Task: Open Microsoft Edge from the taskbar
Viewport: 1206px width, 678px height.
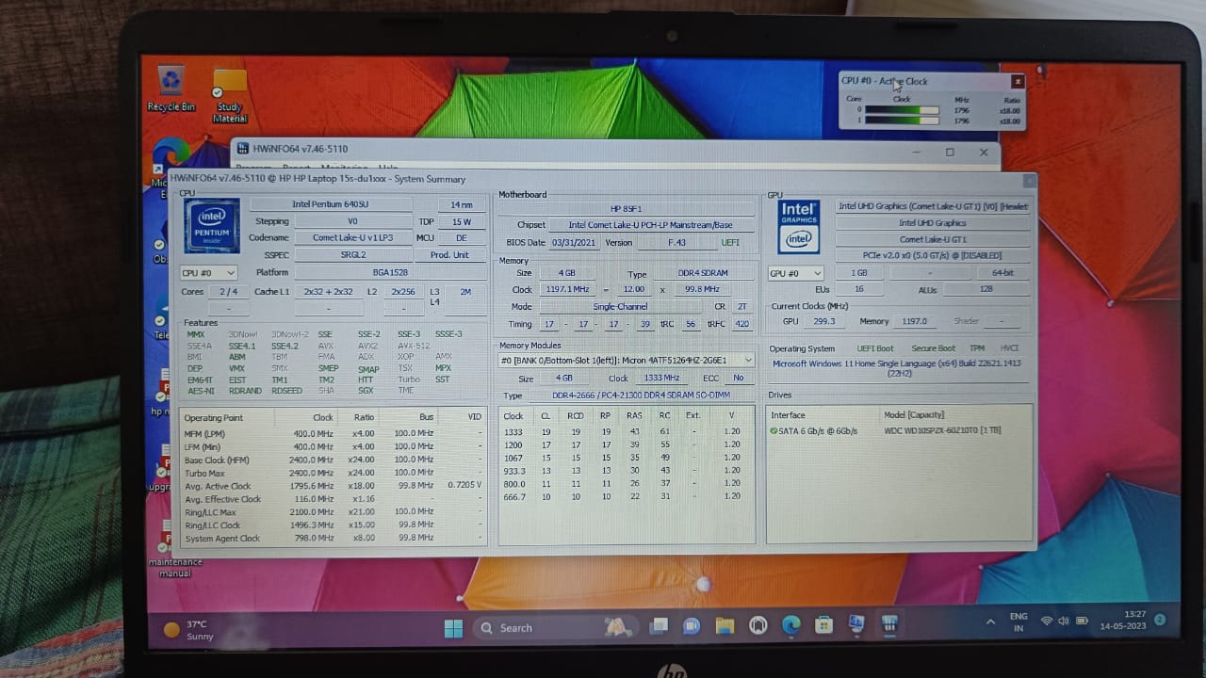Action: 790,626
